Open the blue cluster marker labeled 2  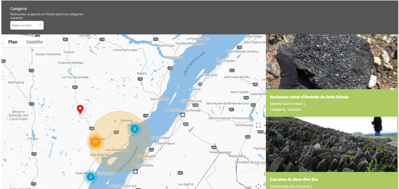coord(90,177)
